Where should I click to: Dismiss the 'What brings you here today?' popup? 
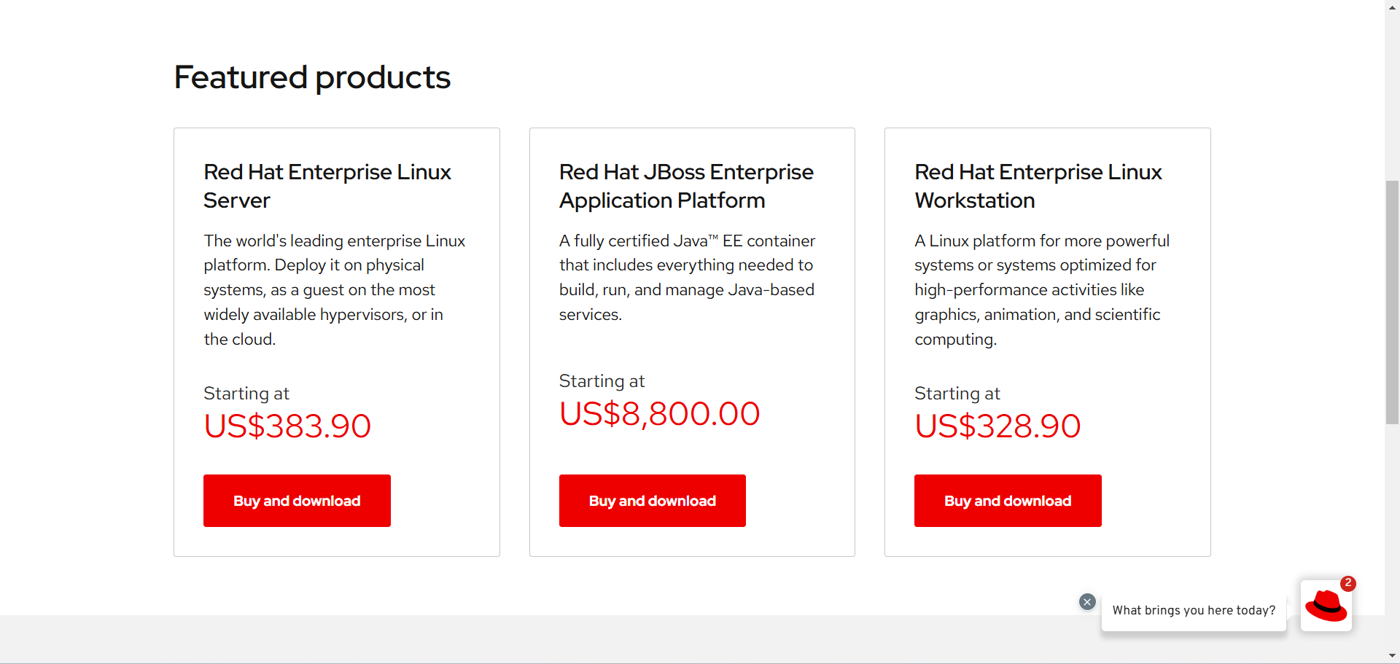tap(1087, 602)
